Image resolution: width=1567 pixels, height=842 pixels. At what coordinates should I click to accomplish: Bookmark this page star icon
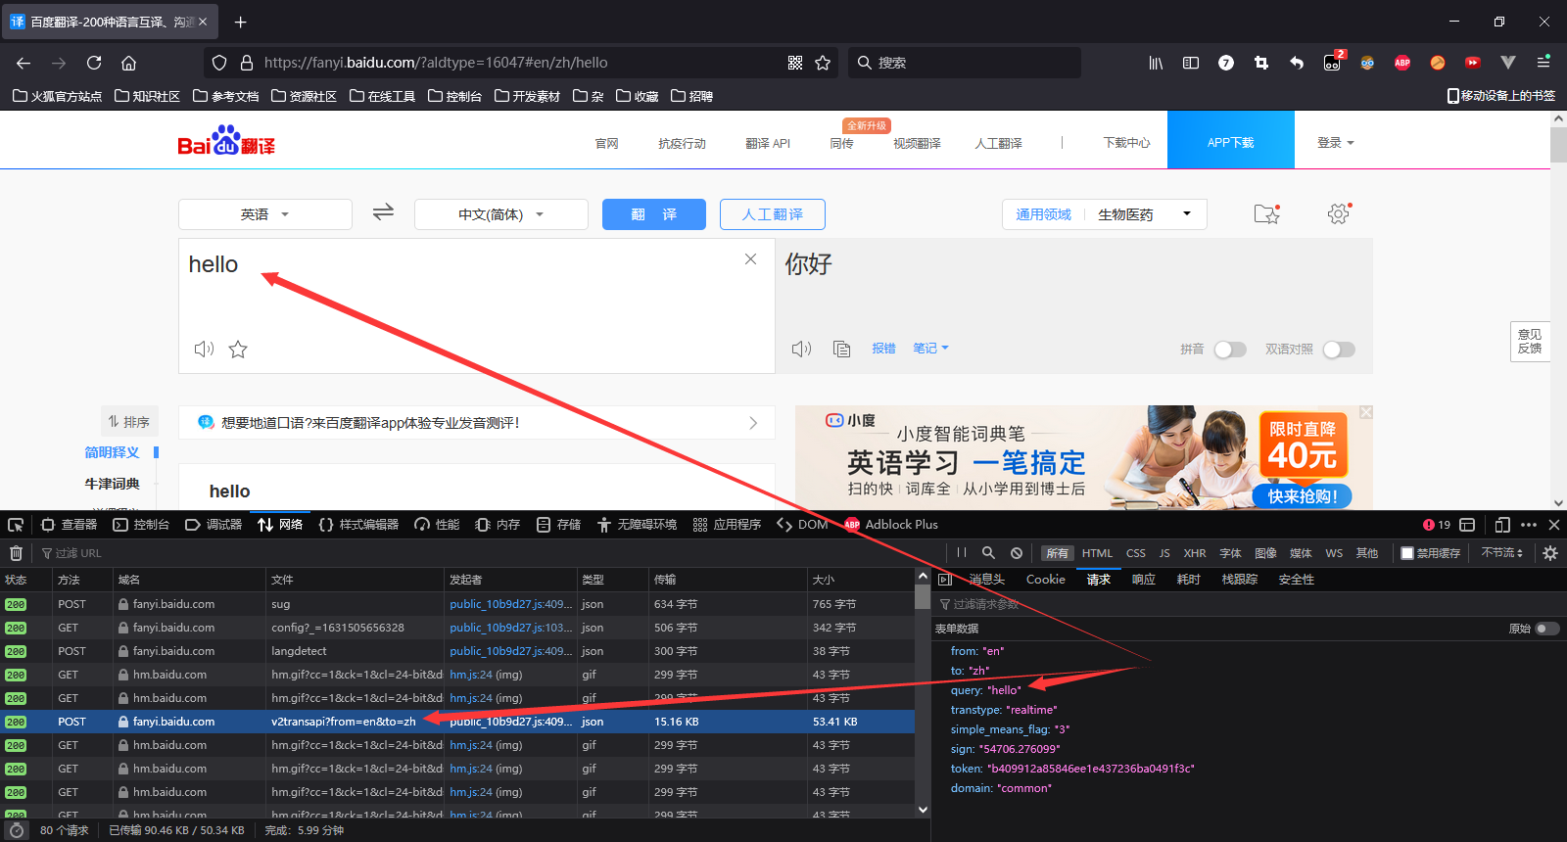(823, 63)
